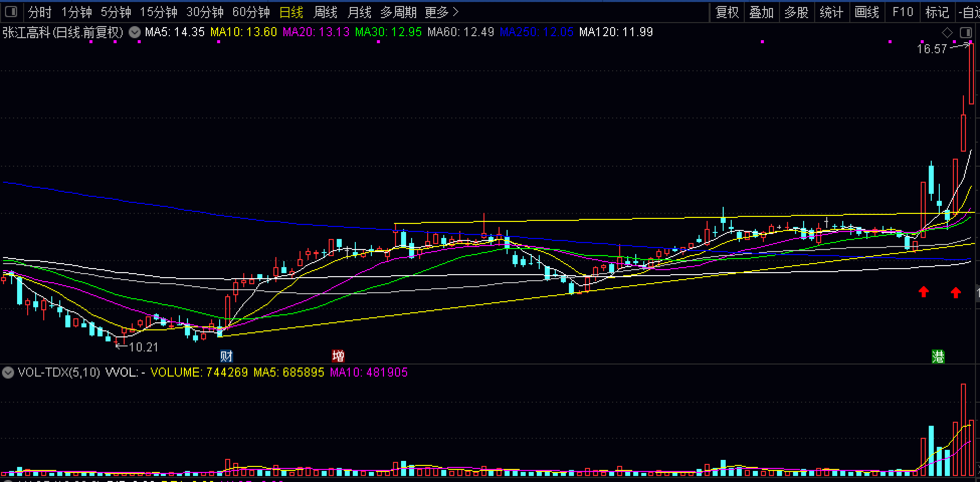Click the 港 marker on the chart
980x482 pixels.
click(938, 356)
